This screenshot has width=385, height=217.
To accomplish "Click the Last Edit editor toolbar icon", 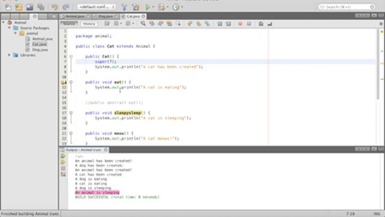I will click(x=107, y=24).
